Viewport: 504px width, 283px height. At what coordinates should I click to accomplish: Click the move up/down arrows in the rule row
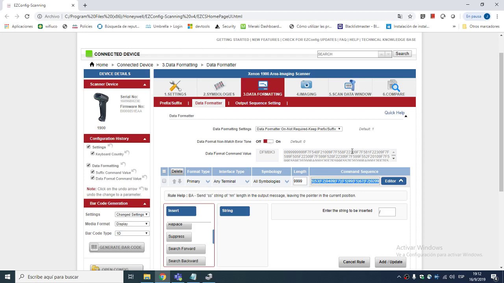(177, 181)
